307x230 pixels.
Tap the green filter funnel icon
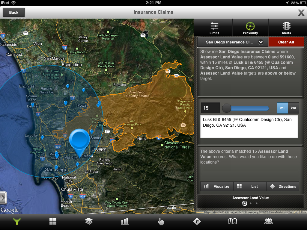[17, 221]
